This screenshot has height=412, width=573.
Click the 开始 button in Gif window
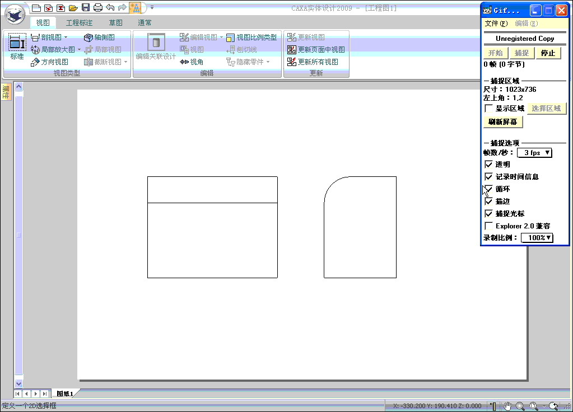click(x=496, y=53)
